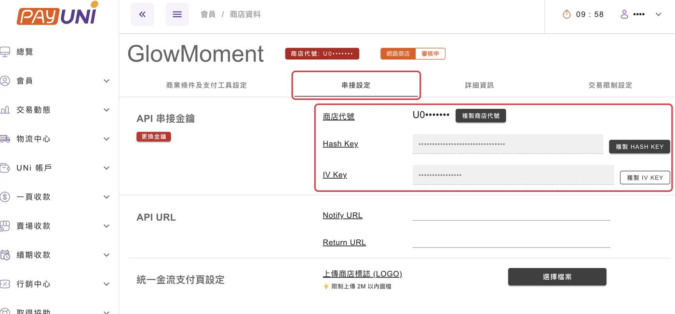Open the user account dropdown arrow
The height and width of the screenshot is (314, 675).
pos(659,14)
